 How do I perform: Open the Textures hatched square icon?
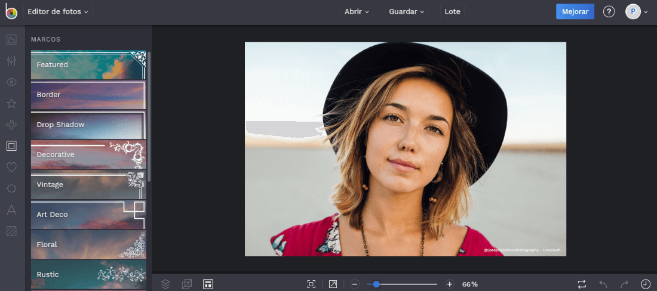11,231
